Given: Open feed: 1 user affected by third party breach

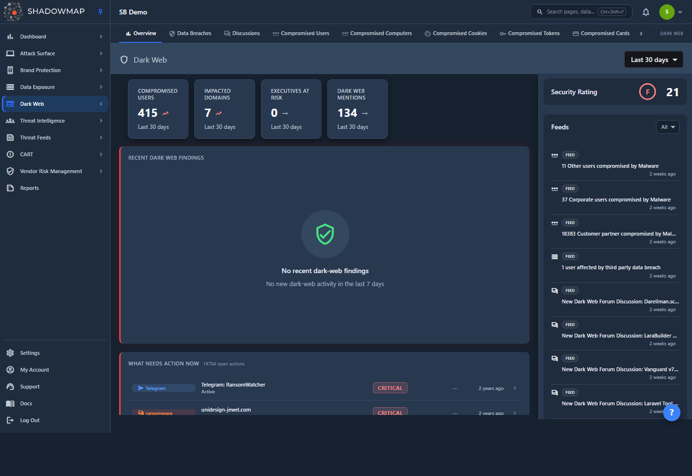Looking at the screenshot, I should tap(615, 266).
